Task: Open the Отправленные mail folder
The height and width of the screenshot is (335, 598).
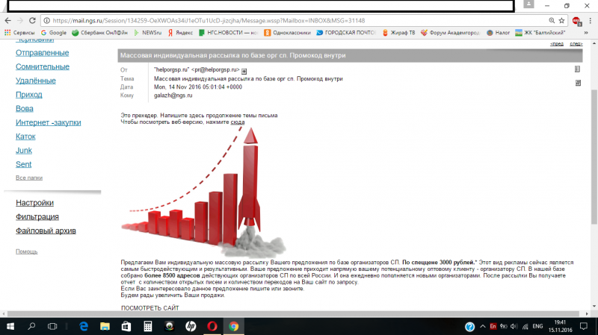Action: click(x=43, y=53)
